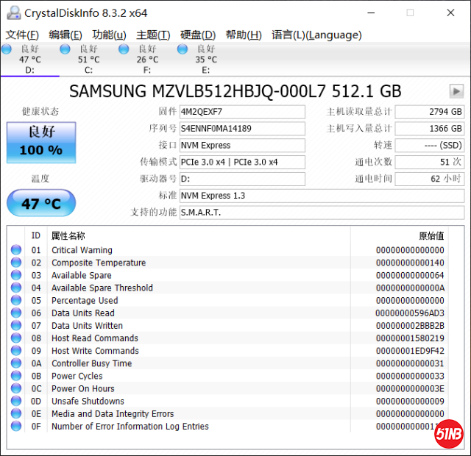The image size is (471, 456).
Task: Click the blue status orb for Critical Warning
Action: coord(16,250)
